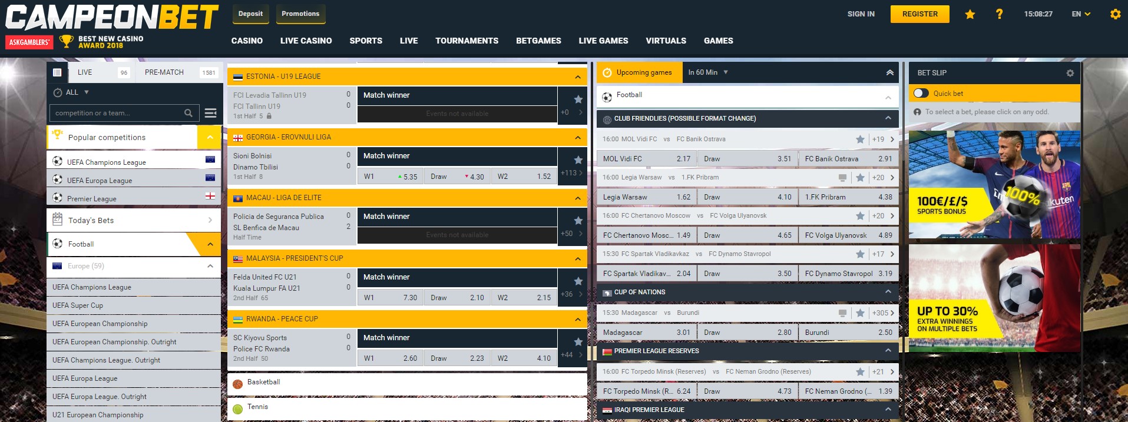
Task: Click the REGISTER button
Action: pos(919,14)
